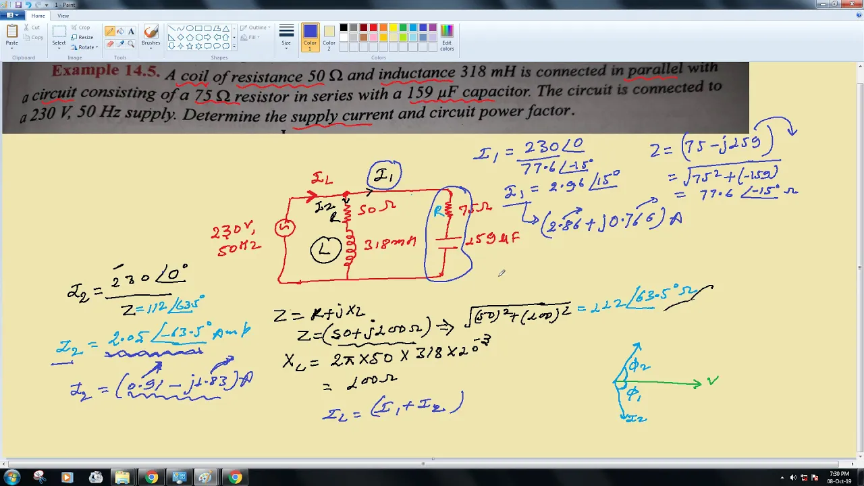
Task: Open Rotate dropdown
Action: (x=84, y=47)
